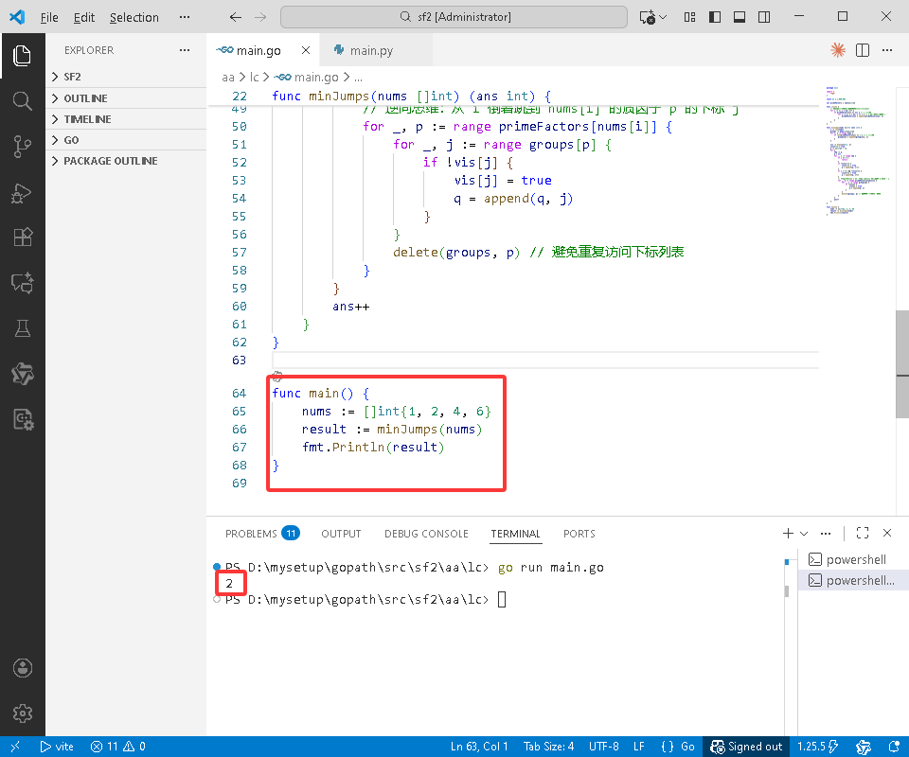Maximize the terminal panel size

tap(862, 533)
